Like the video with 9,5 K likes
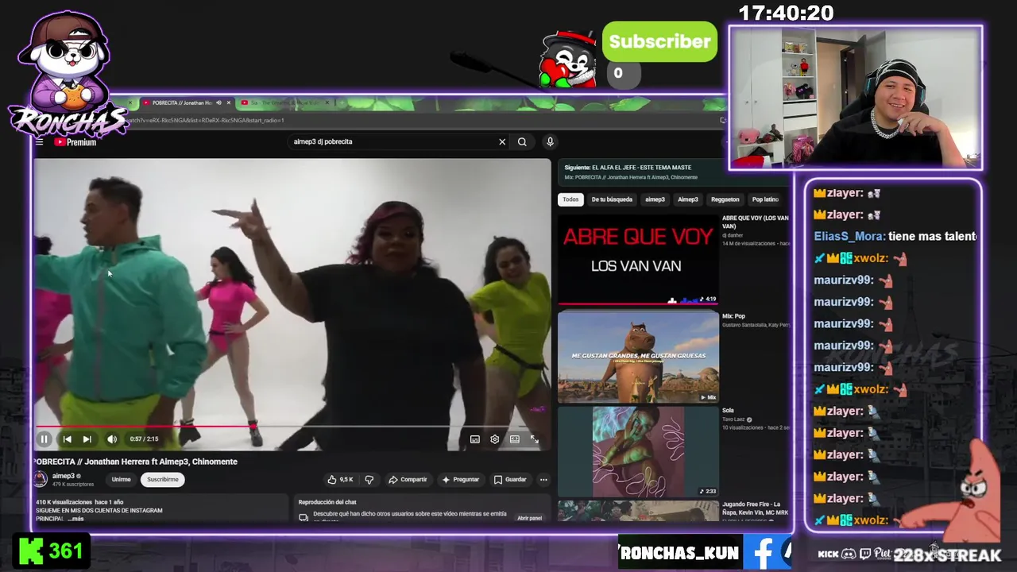 (340, 479)
